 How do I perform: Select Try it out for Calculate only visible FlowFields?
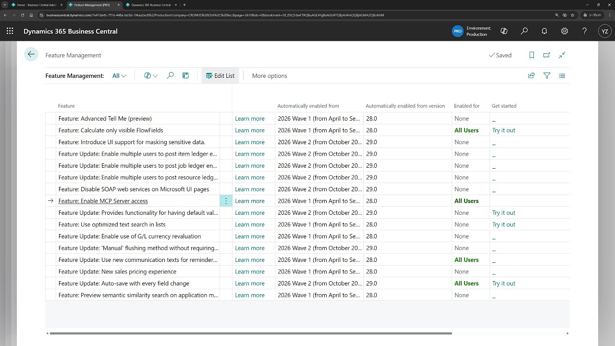point(504,130)
